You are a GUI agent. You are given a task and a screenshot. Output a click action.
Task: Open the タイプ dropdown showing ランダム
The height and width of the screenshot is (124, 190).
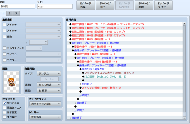point(49,73)
